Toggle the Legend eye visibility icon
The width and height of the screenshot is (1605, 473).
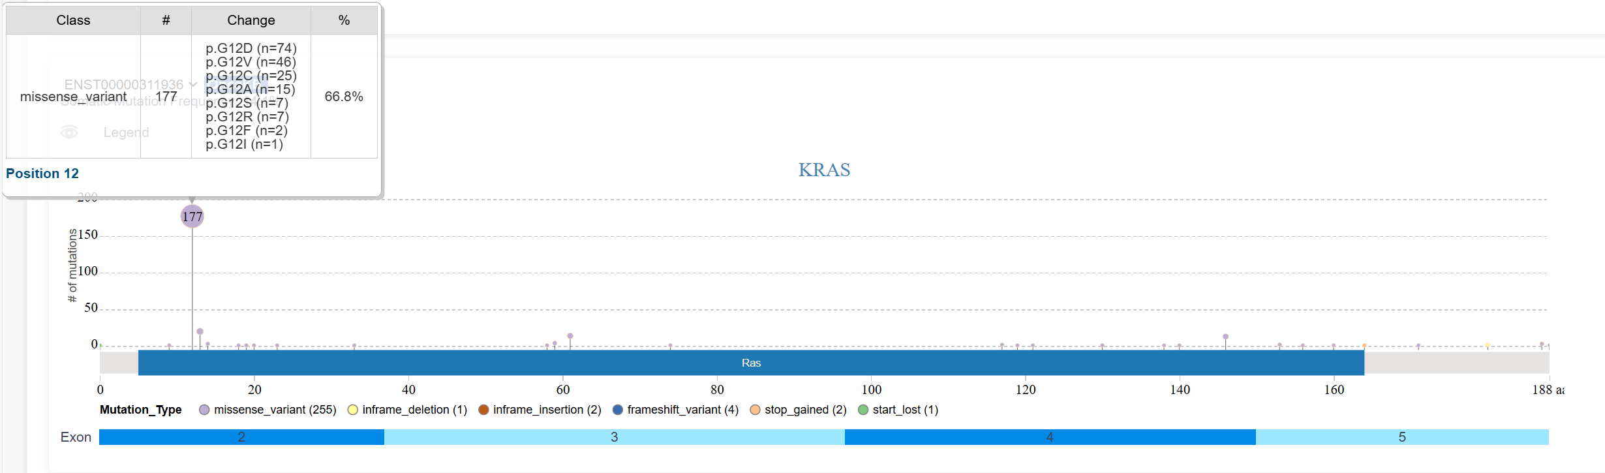(69, 132)
